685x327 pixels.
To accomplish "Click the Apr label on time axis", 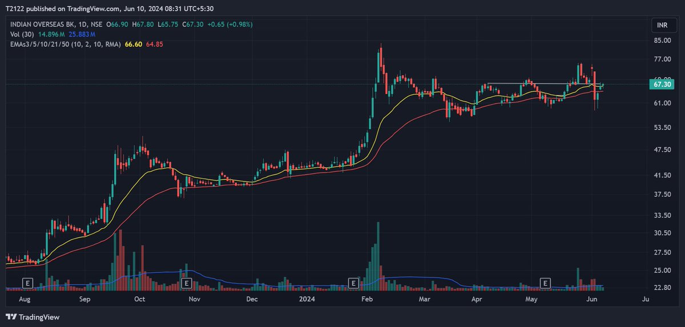I will [x=476, y=299].
